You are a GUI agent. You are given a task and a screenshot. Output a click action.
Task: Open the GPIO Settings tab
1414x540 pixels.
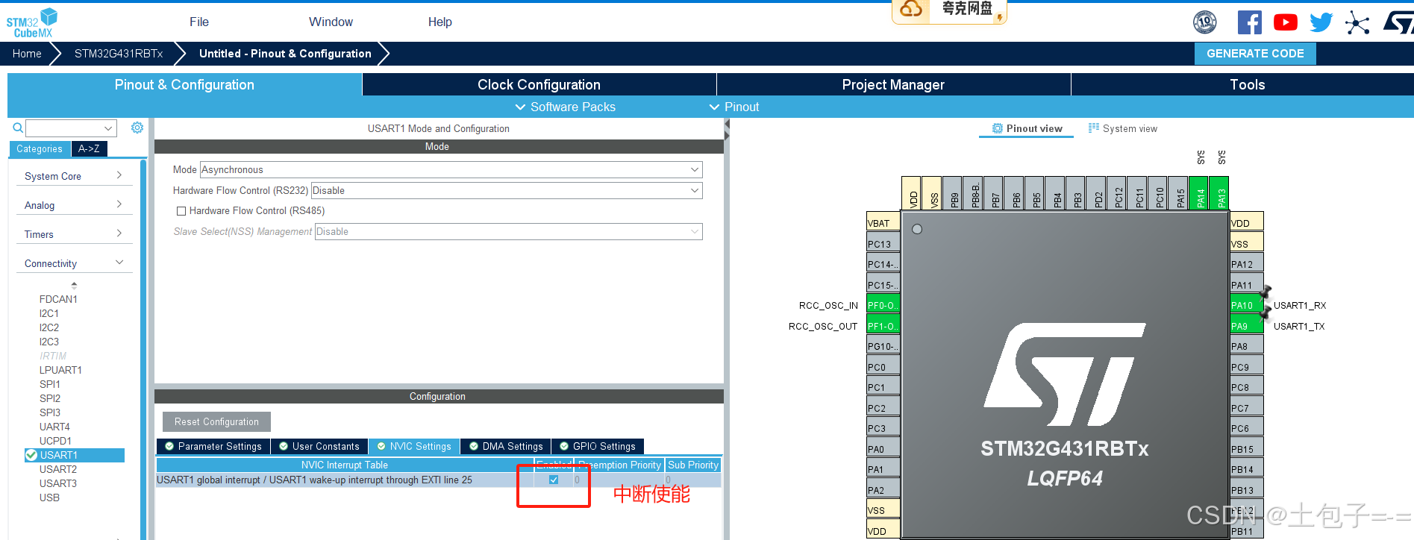597,446
